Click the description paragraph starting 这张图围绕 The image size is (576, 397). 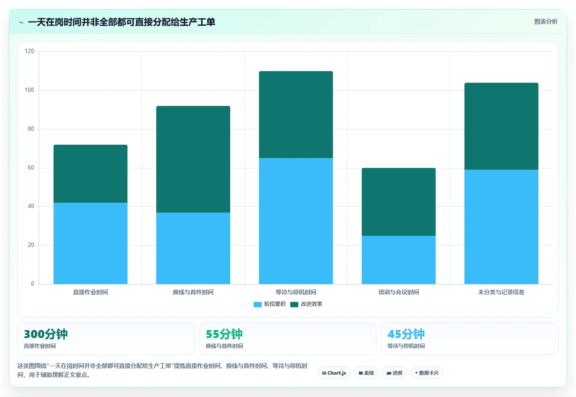click(x=162, y=370)
